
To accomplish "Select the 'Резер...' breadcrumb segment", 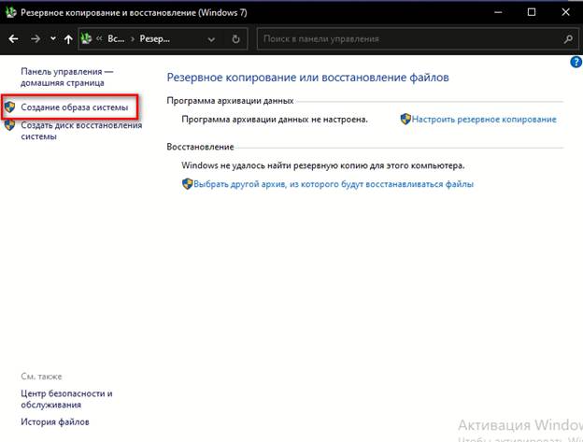I will [155, 38].
